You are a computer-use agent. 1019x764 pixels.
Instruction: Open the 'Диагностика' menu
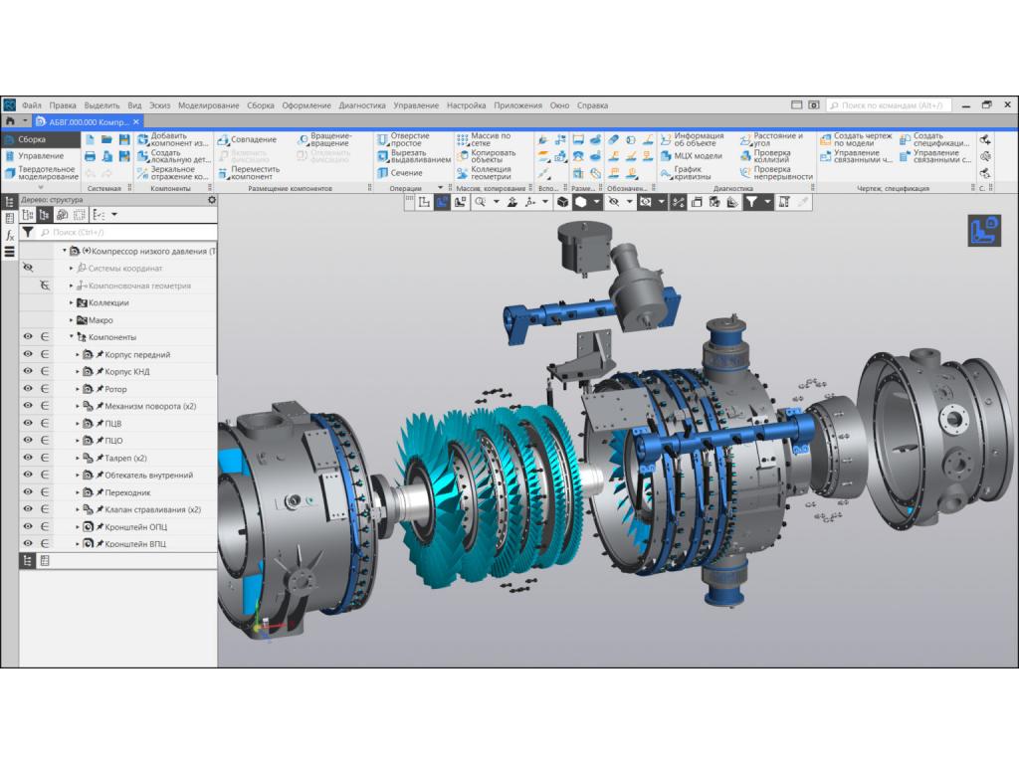pyautogui.click(x=361, y=105)
